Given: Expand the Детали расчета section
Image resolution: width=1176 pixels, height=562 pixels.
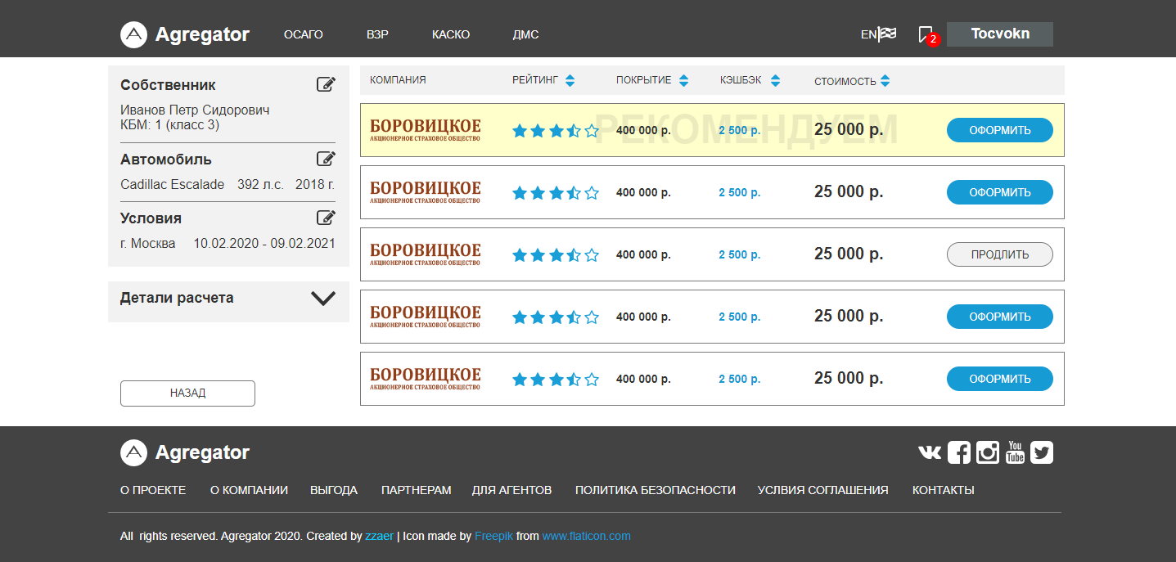Looking at the screenshot, I should pyautogui.click(x=323, y=299).
